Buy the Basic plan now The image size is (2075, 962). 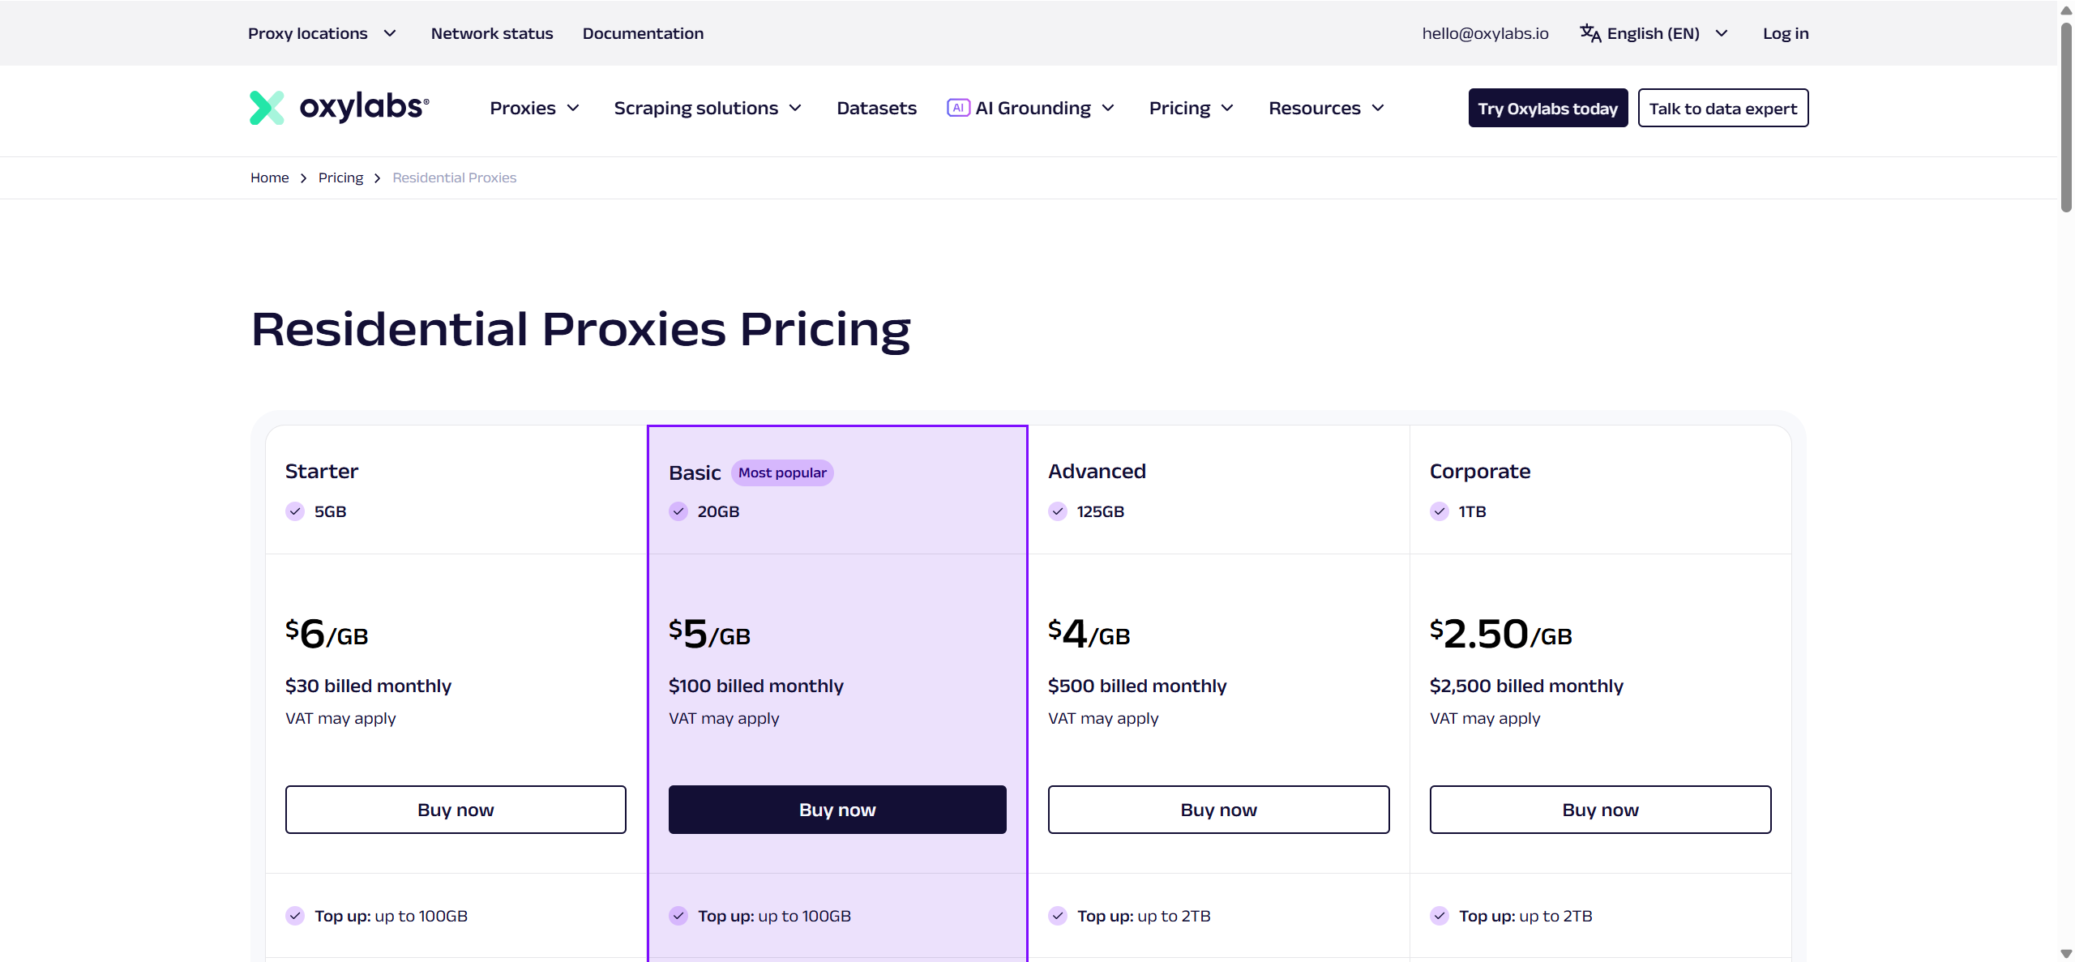tap(837, 810)
